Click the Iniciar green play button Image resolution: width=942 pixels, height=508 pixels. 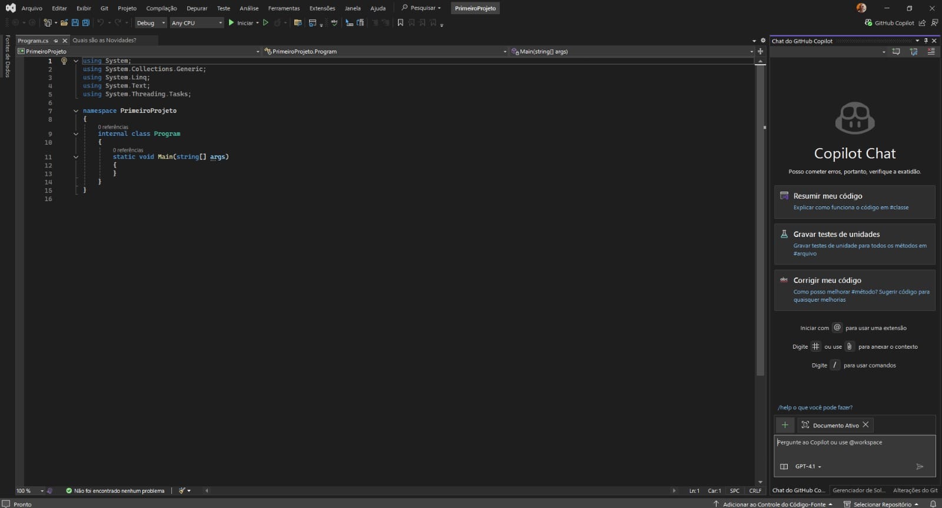tap(231, 23)
